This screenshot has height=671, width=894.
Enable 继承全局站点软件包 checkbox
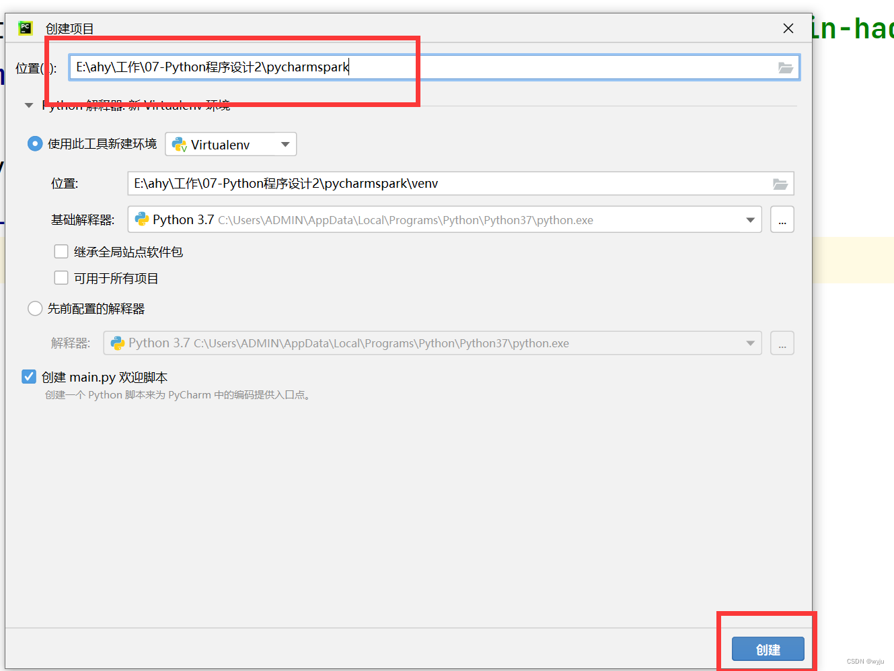61,252
